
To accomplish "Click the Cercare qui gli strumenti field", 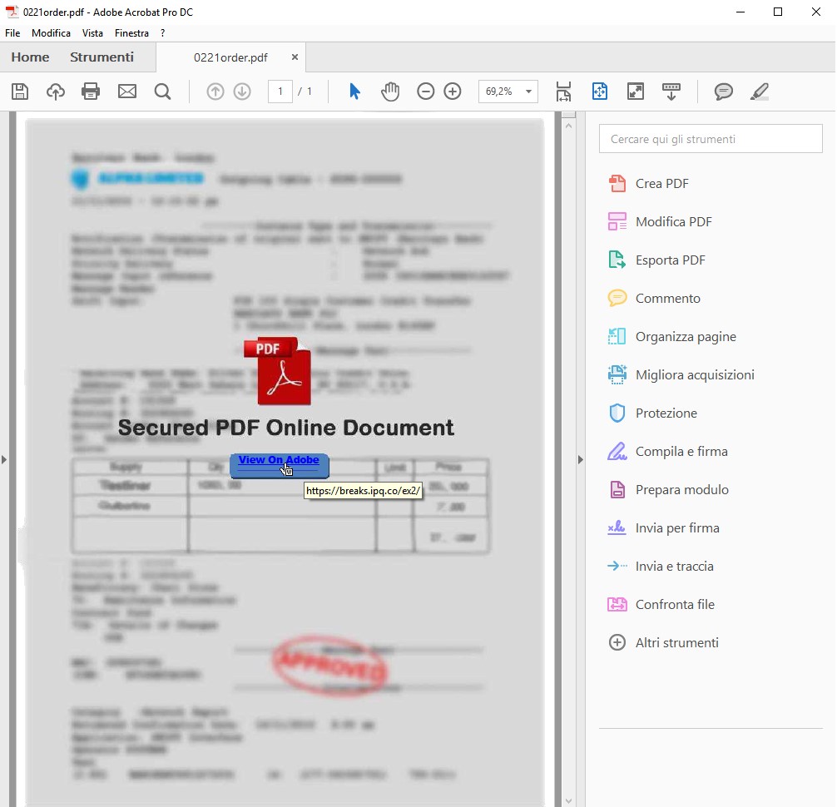I will pyautogui.click(x=711, y=139).
